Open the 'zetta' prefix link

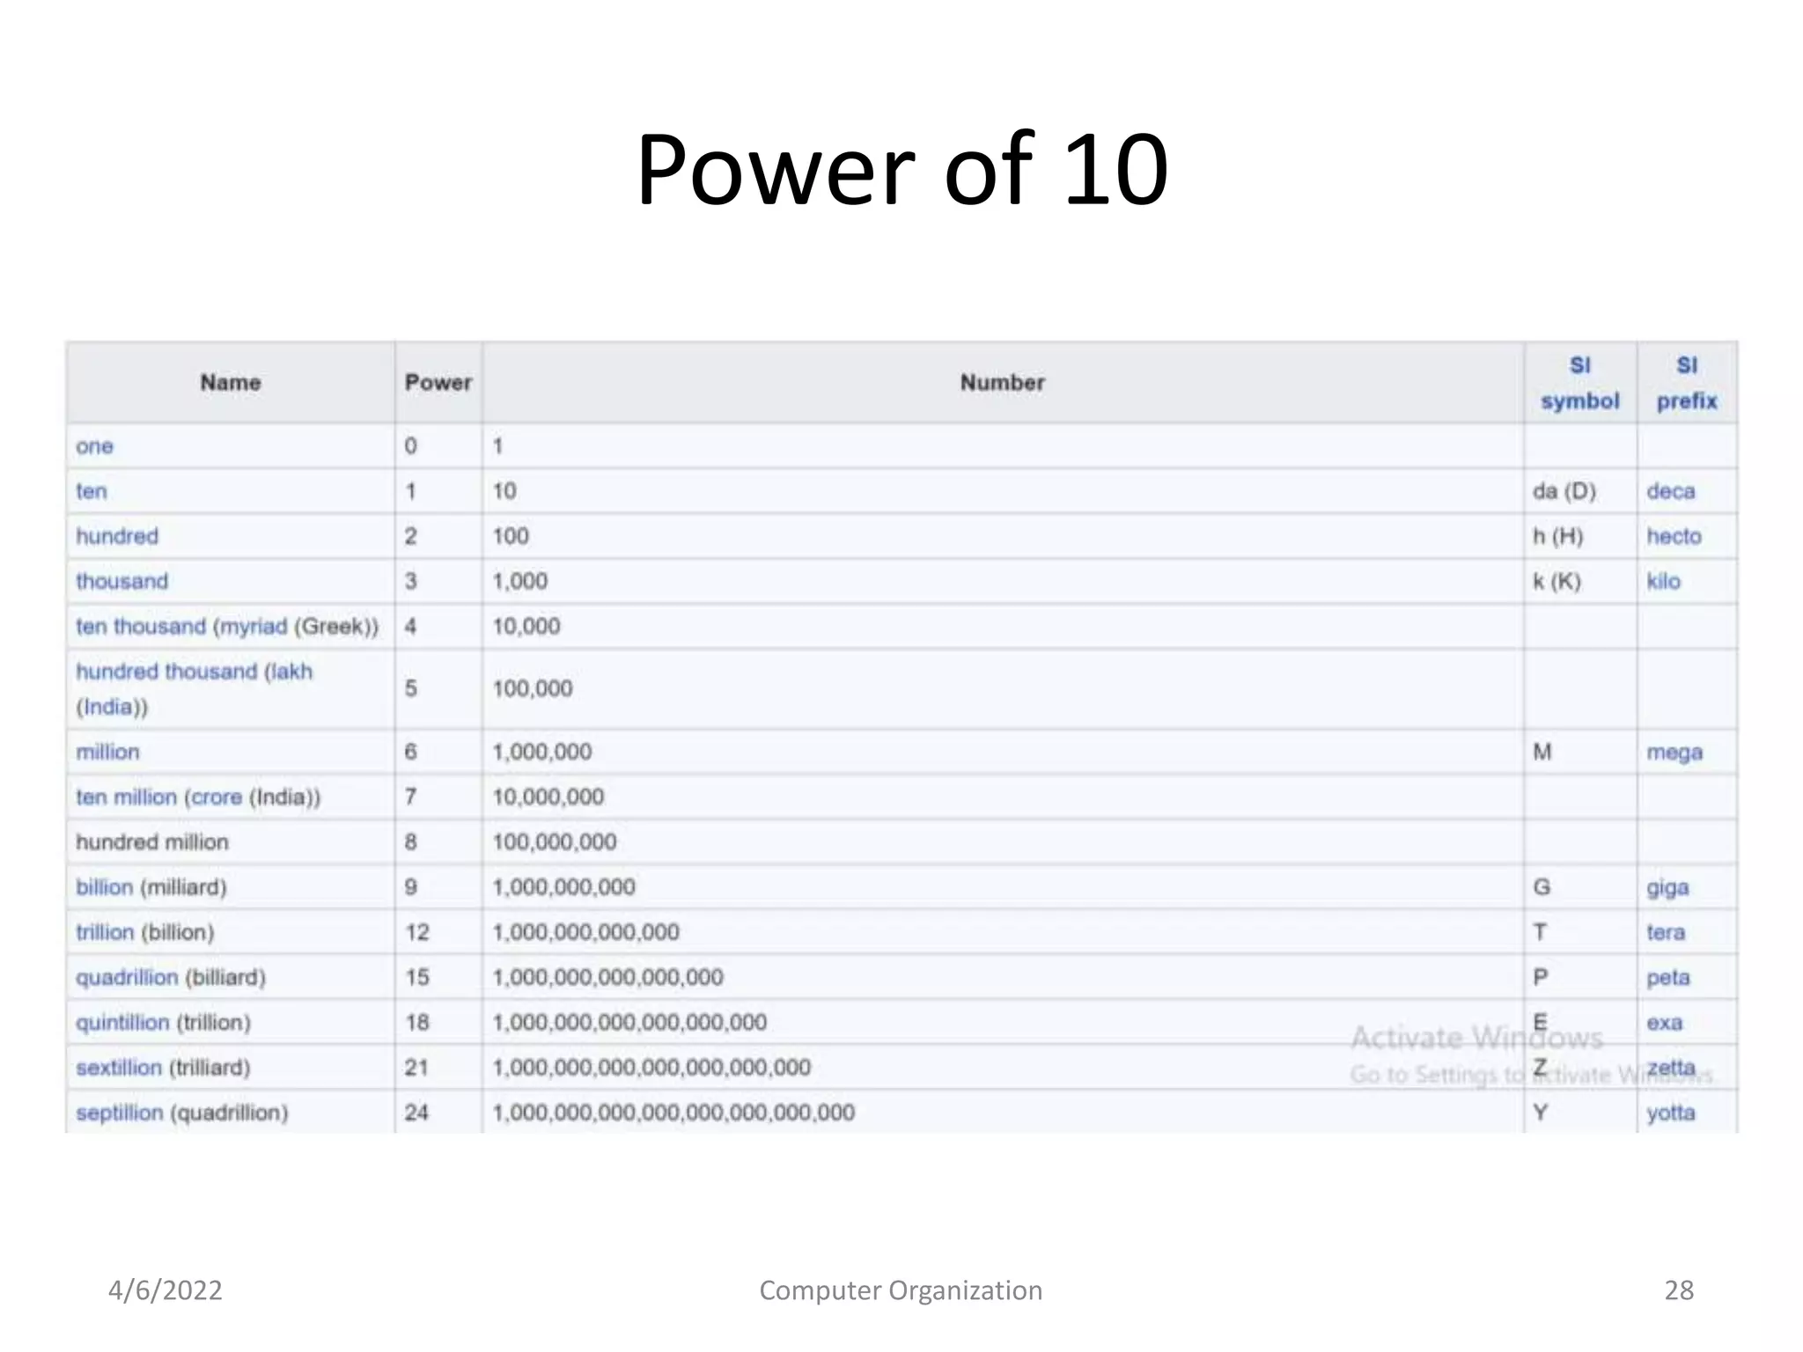(x=1671, y=1068)
